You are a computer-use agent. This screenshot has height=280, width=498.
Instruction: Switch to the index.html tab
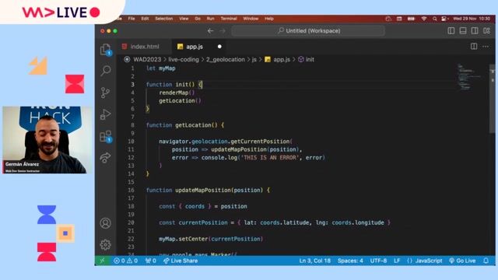(x=145, y=47)
